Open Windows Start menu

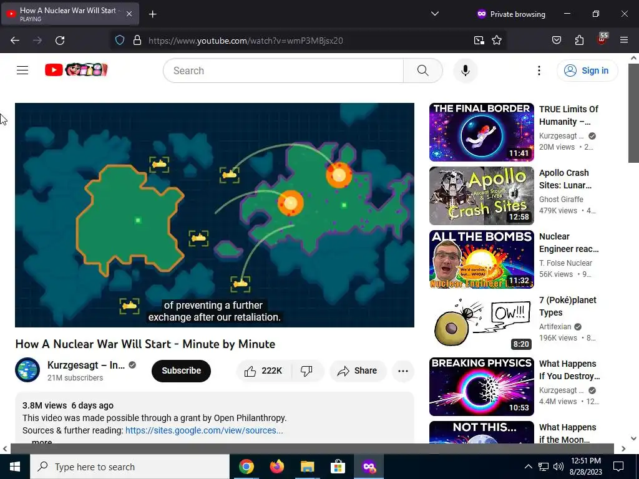point(15,467)
